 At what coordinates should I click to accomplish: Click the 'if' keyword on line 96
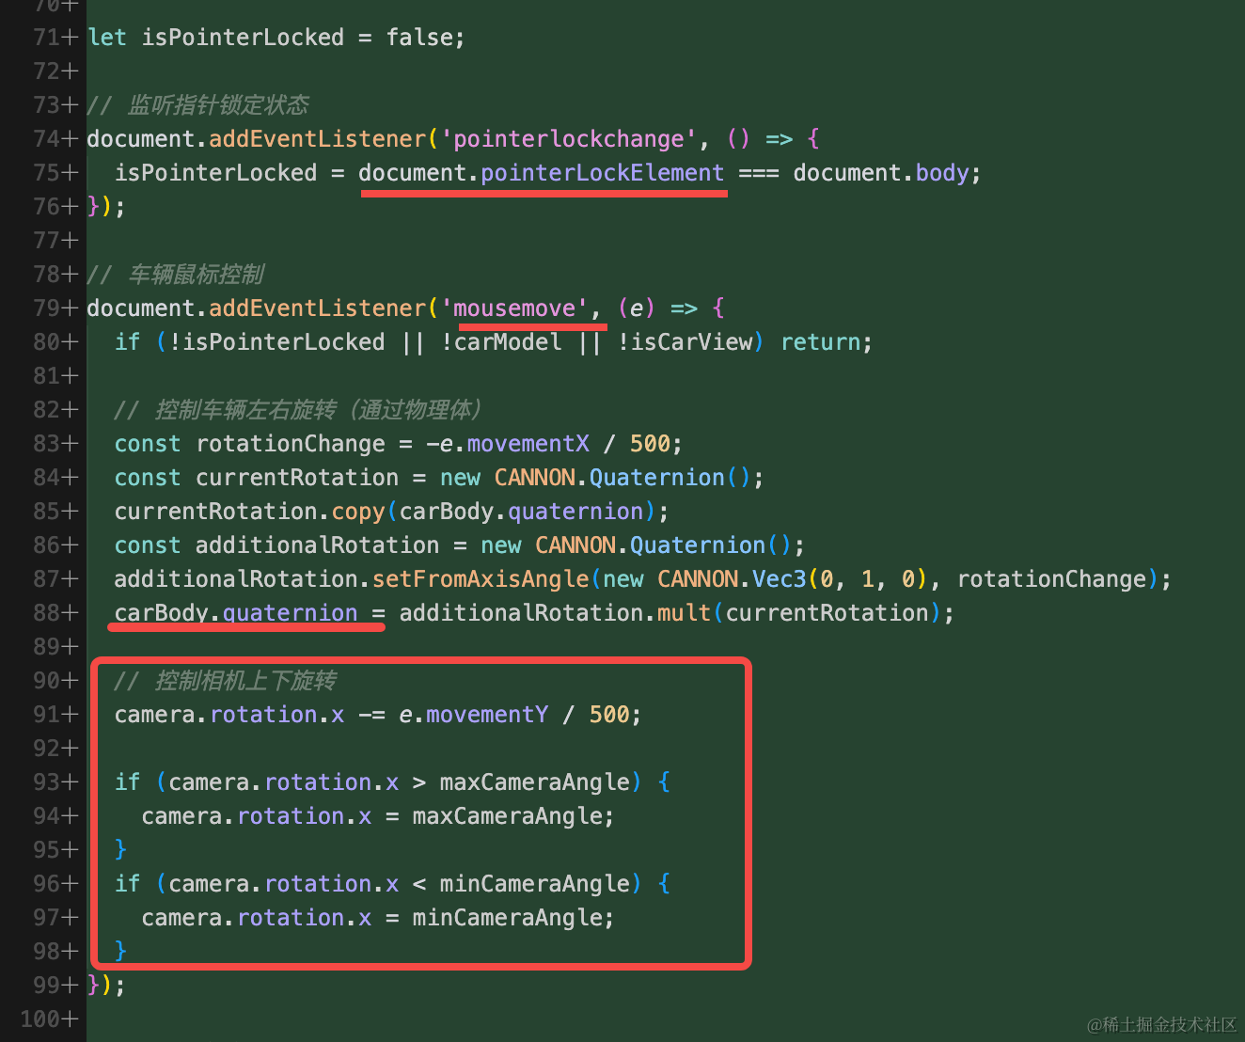pyautogui.click(x=128, y=884)
